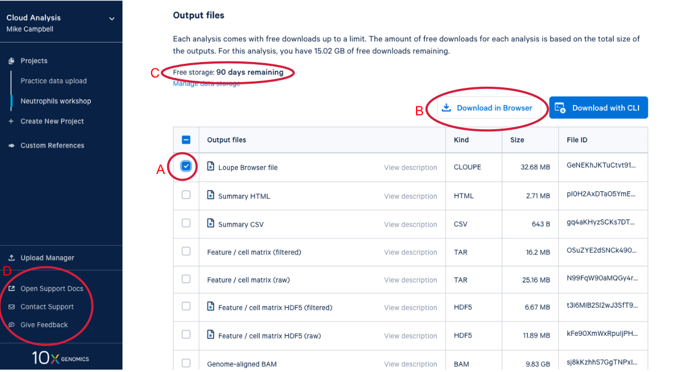Click the File ID starting OSuZYE2d

coord(602,250)
